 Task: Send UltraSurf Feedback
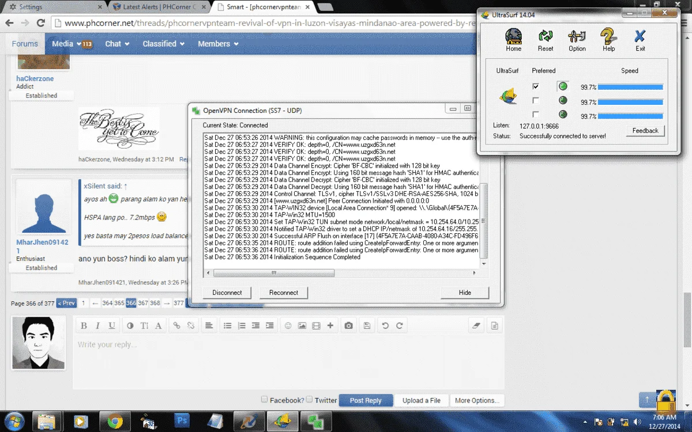tap(645, 131)
